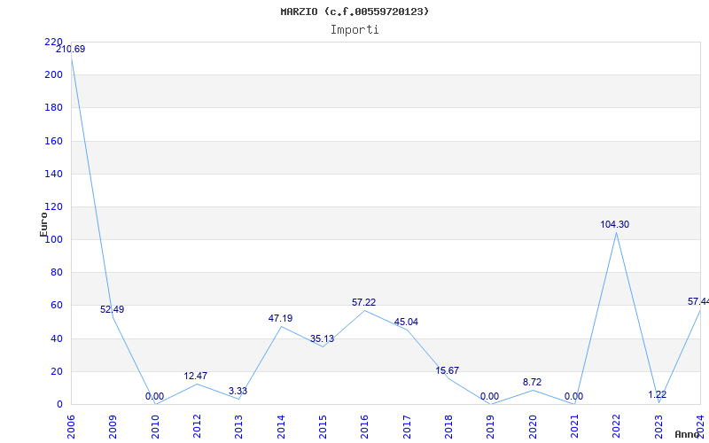Click the 180 y-axis tick label
Image resolution: width=709 pixels, height=443 pixels.
point(53,108)
